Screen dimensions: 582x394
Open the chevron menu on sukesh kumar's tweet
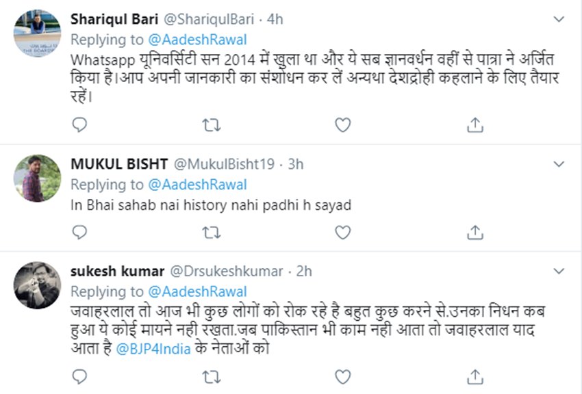[559, 272]
